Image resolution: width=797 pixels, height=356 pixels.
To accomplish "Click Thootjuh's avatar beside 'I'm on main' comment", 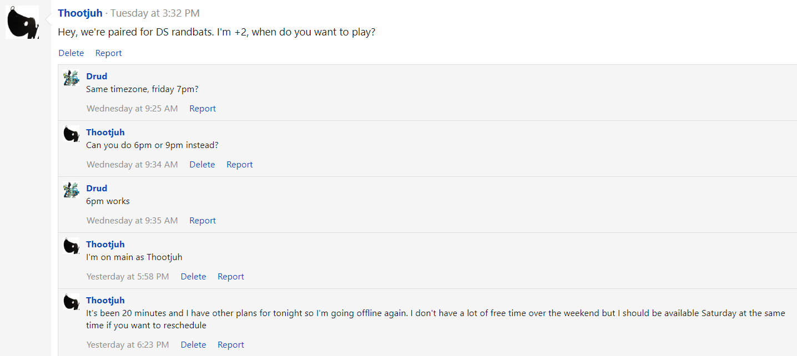I will (x=71, y=246).
